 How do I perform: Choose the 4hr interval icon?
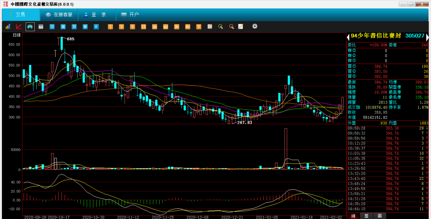(188, 27)
